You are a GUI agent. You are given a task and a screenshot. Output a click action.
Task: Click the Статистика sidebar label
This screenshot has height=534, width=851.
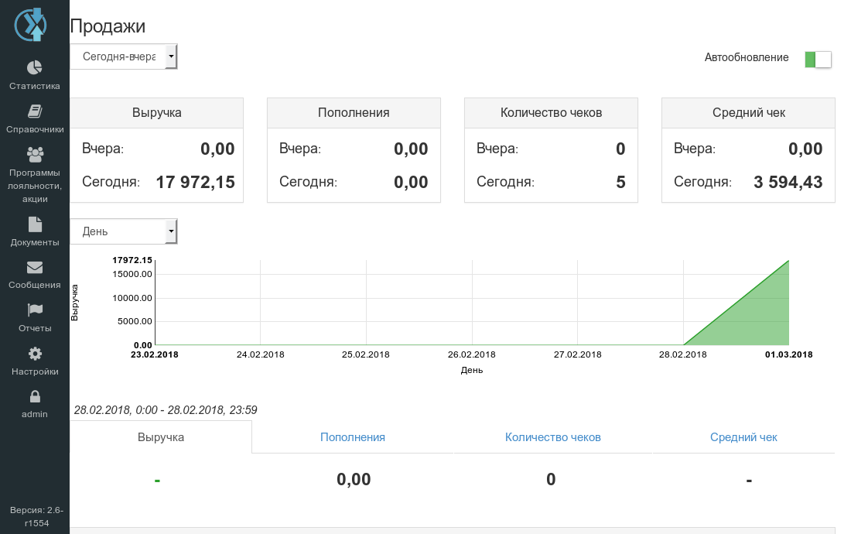(x=35, y=86)
